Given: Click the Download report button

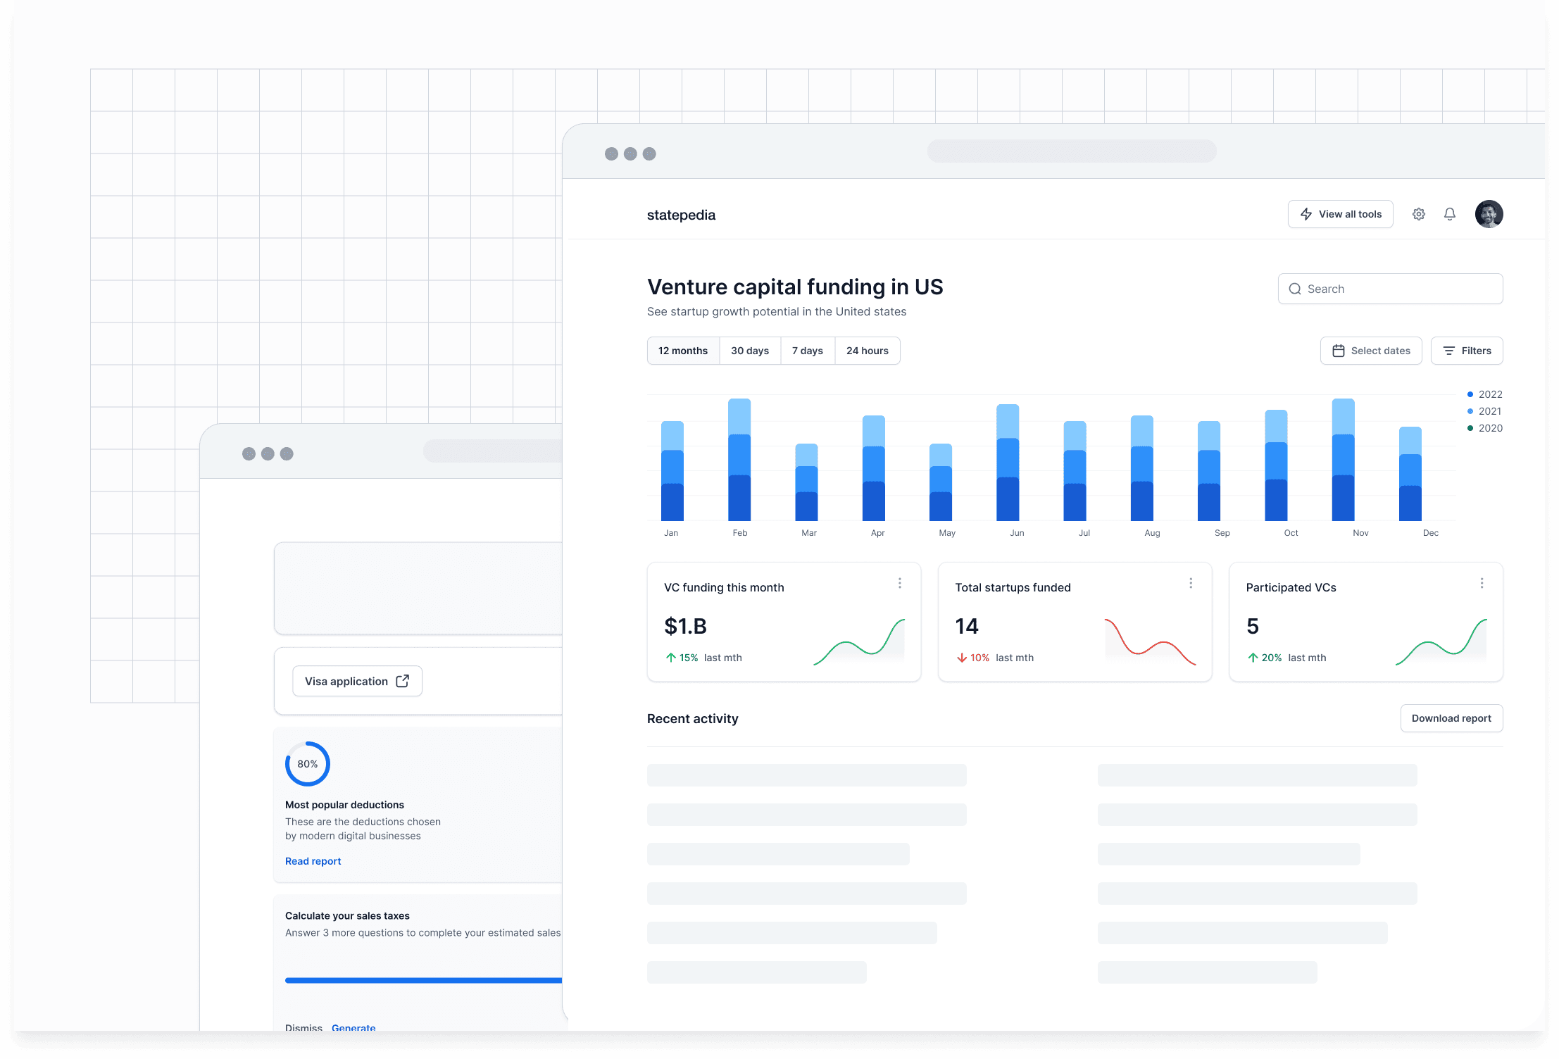Looking at the screenshot, I should click(x=1451, y=718).
